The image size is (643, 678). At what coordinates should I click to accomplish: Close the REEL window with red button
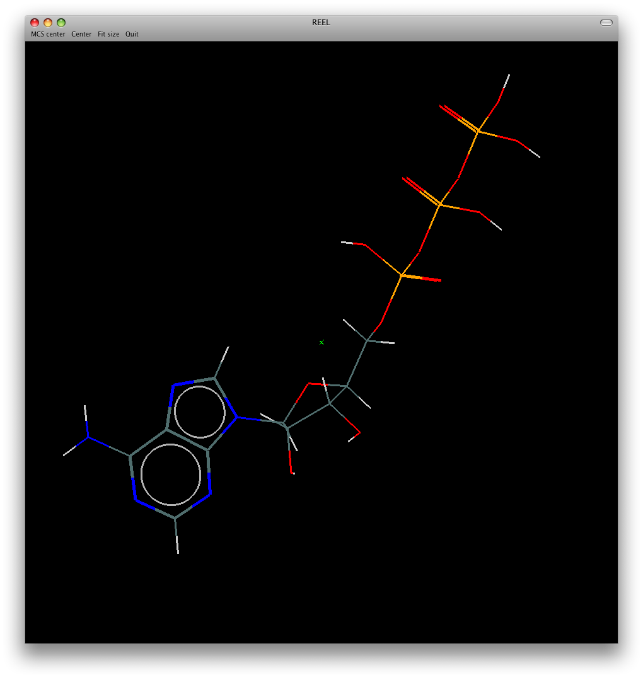coord(35,23)
